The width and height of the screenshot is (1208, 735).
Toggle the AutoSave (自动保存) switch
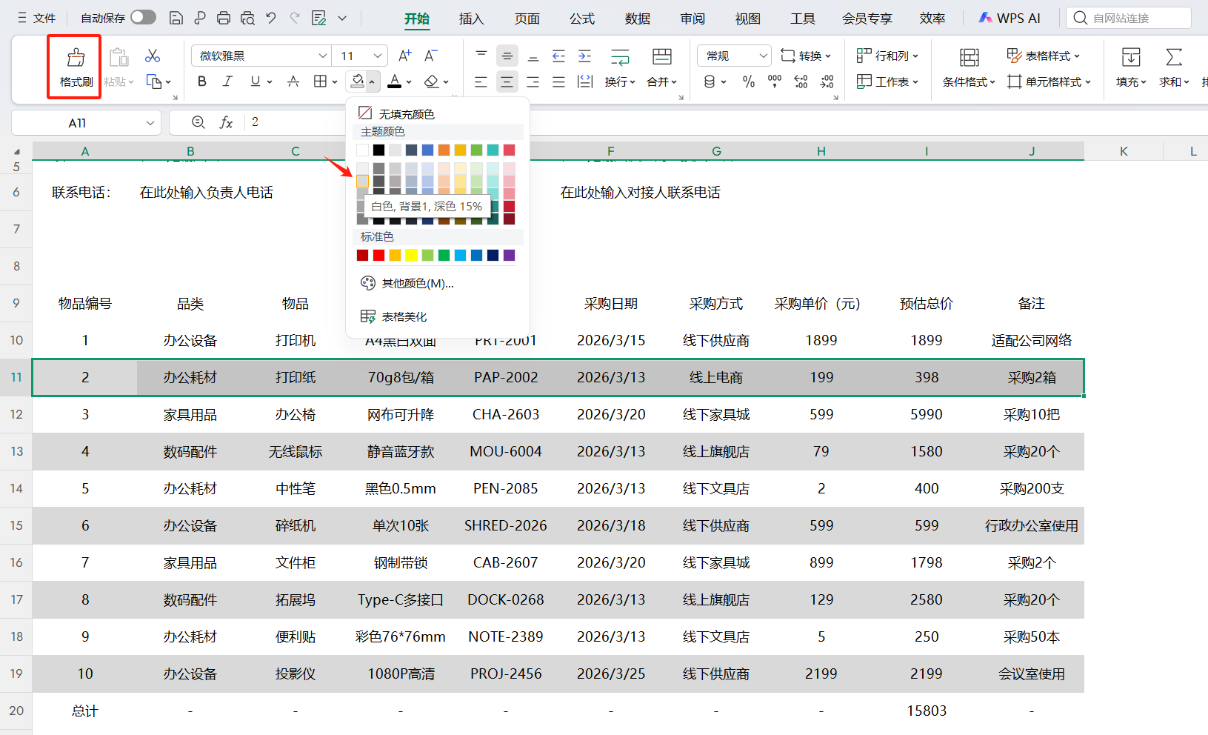[143, 18]
